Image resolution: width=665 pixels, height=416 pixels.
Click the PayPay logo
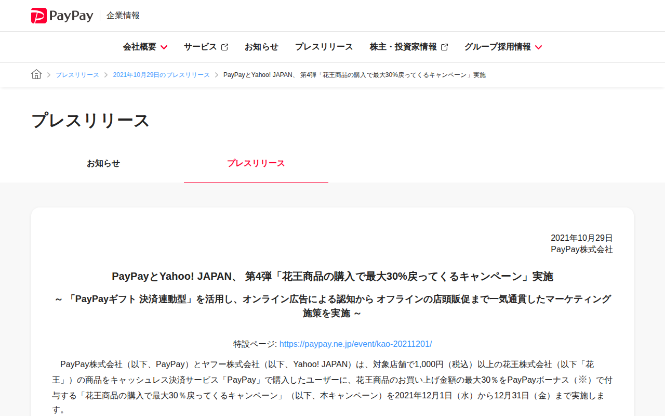tap(62, 16)
